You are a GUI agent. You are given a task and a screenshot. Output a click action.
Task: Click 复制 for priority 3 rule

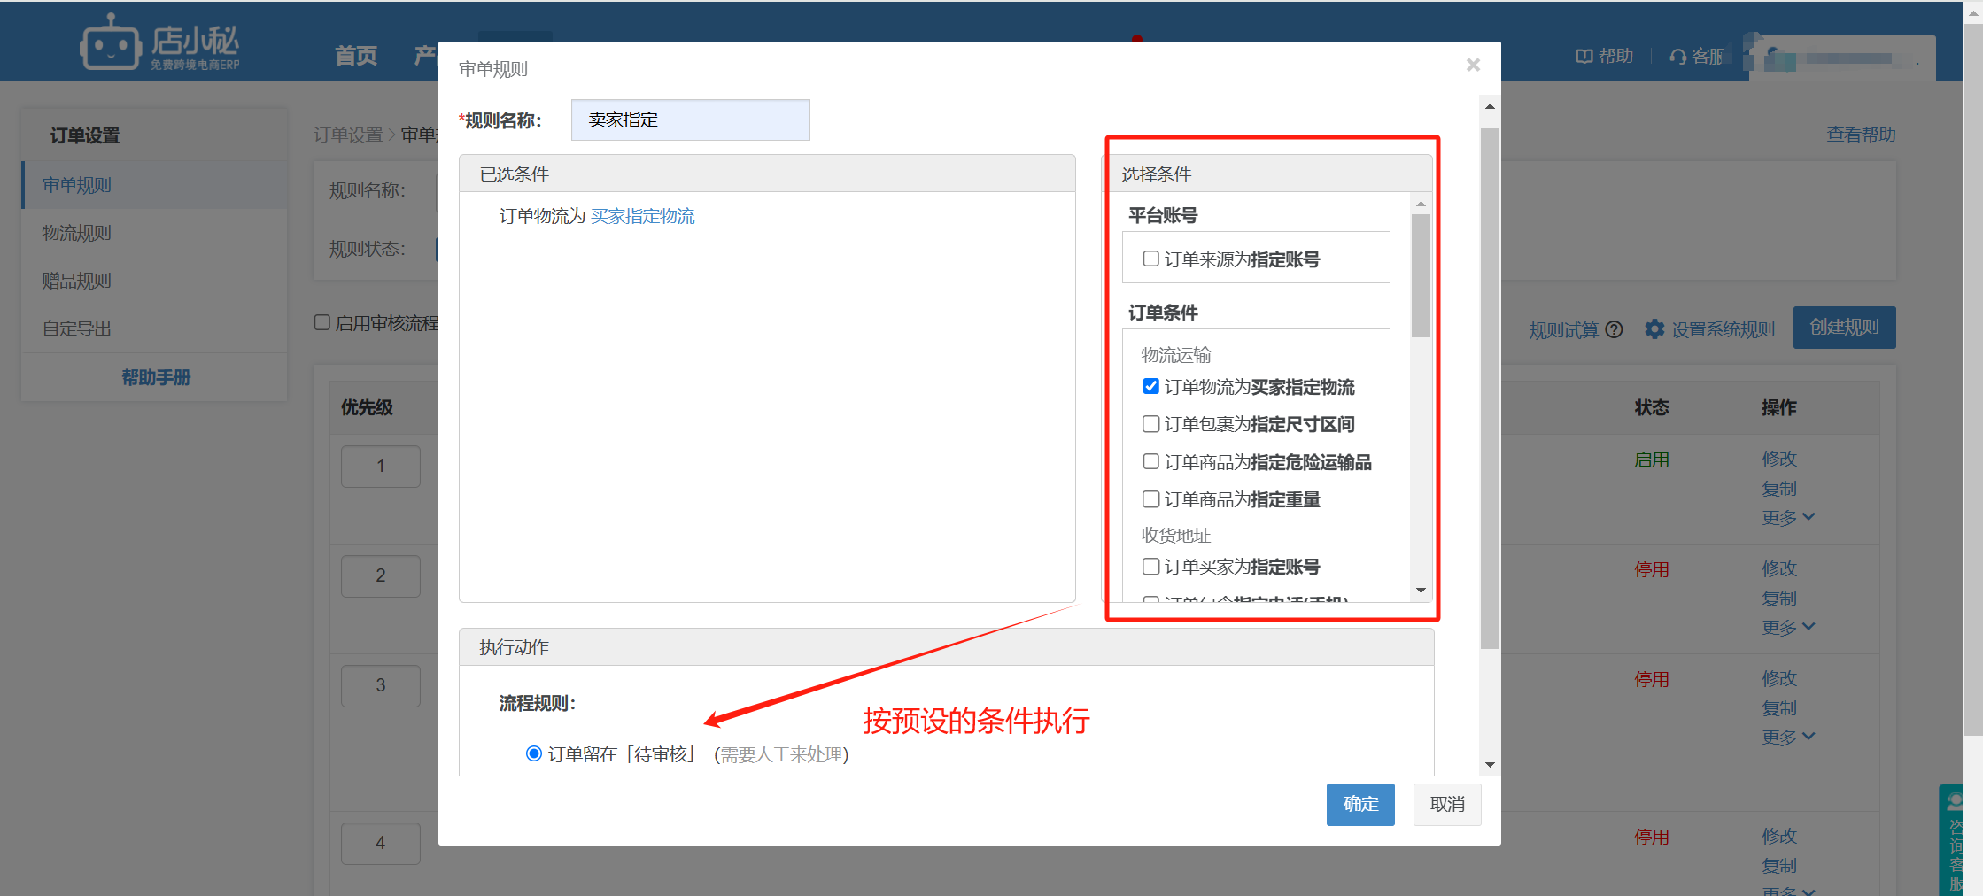[x=1779, y=708]
